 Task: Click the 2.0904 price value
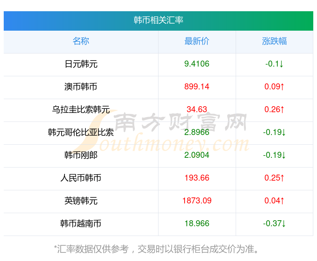[x=197, y=155]
